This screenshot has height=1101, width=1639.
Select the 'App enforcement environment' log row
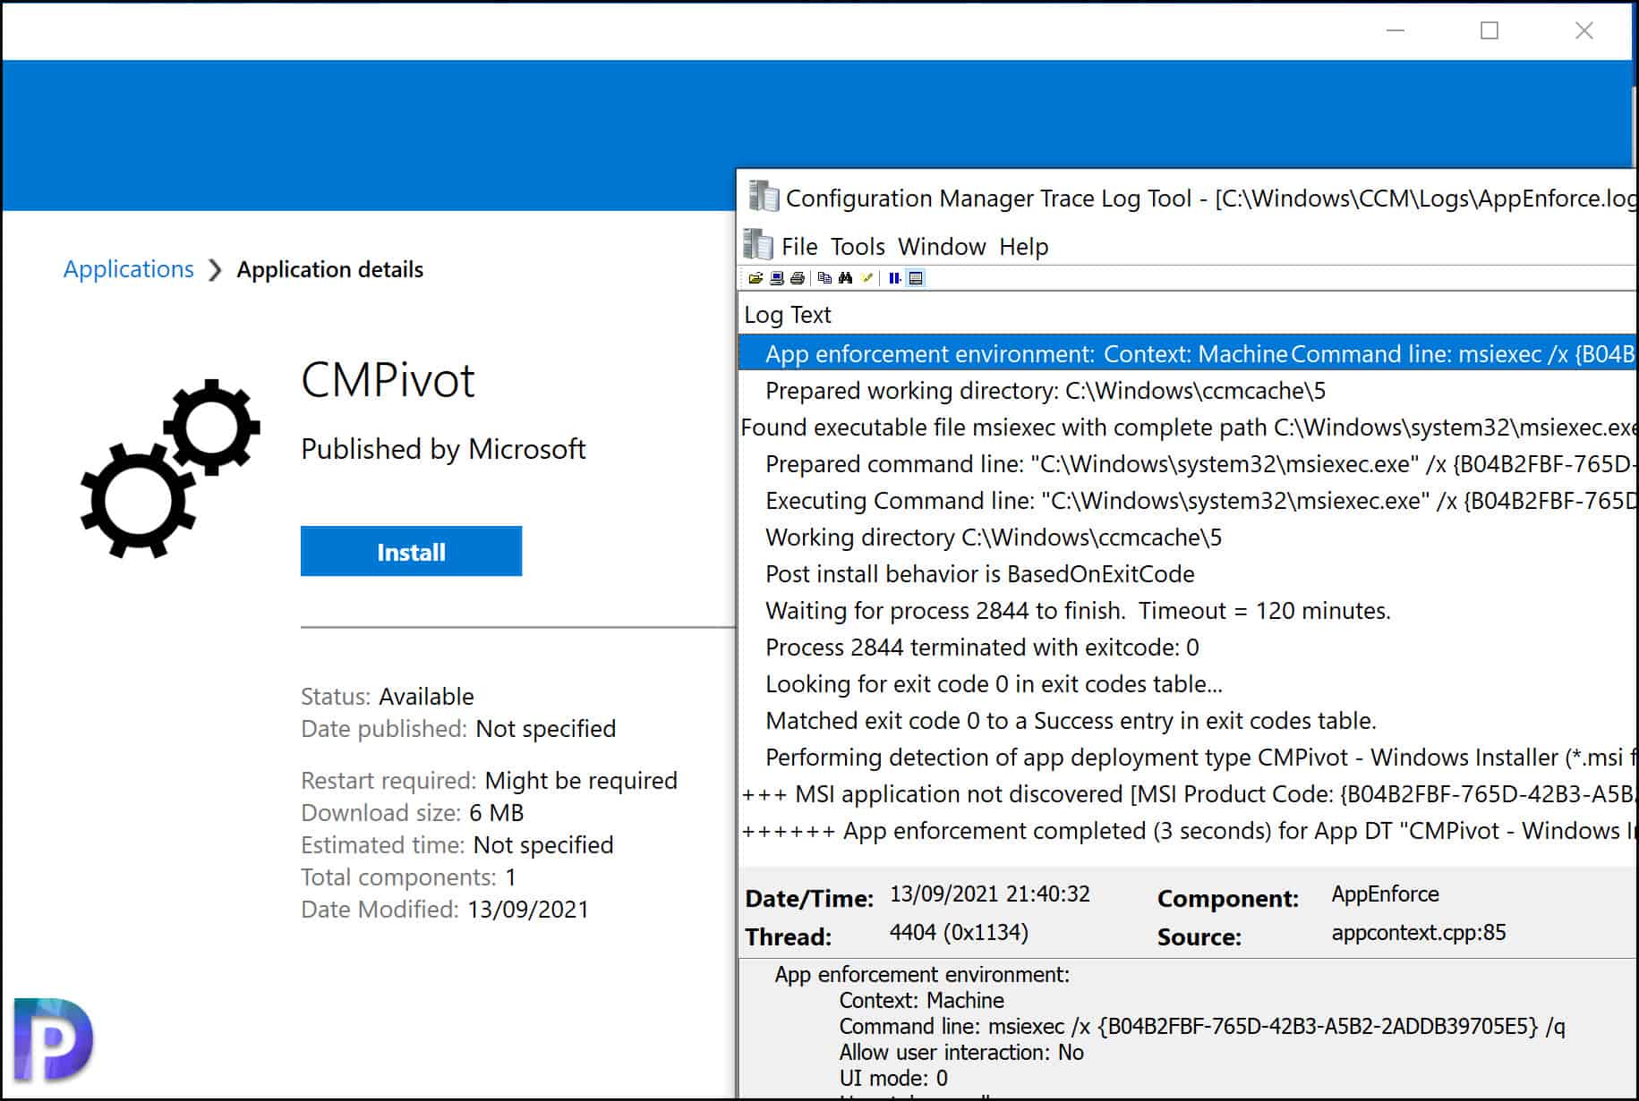point(1187,353)
